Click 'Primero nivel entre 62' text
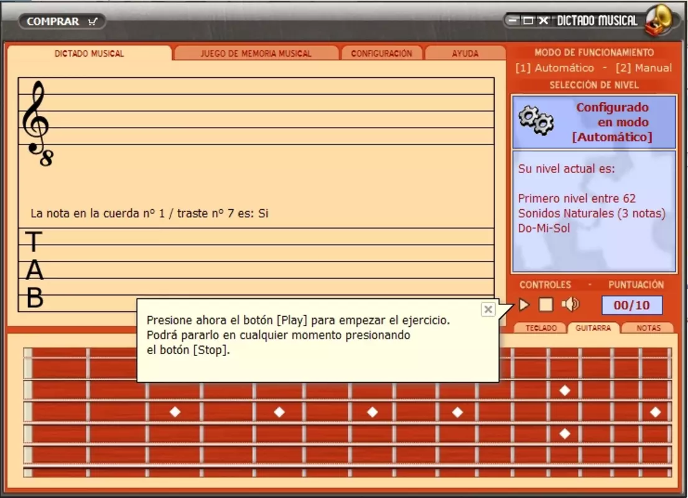Viewport: 688px width, 498px height. click(577, 199)
